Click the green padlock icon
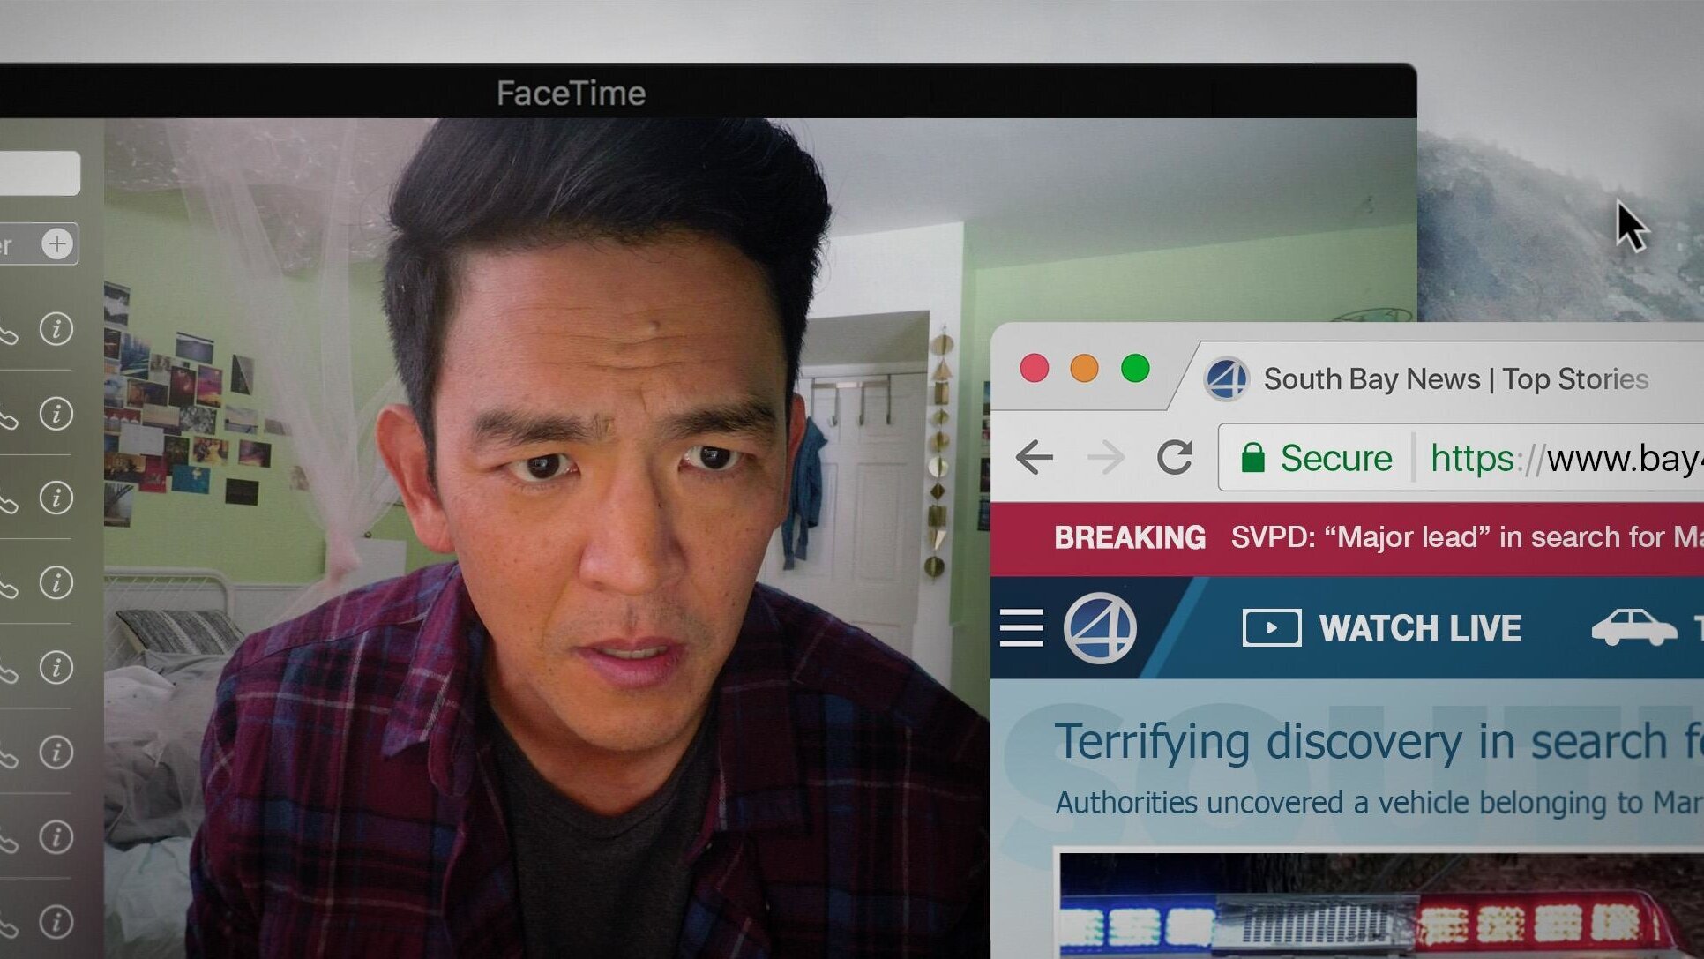This screenshot has height=959, width=1704. coord(1252,458)
